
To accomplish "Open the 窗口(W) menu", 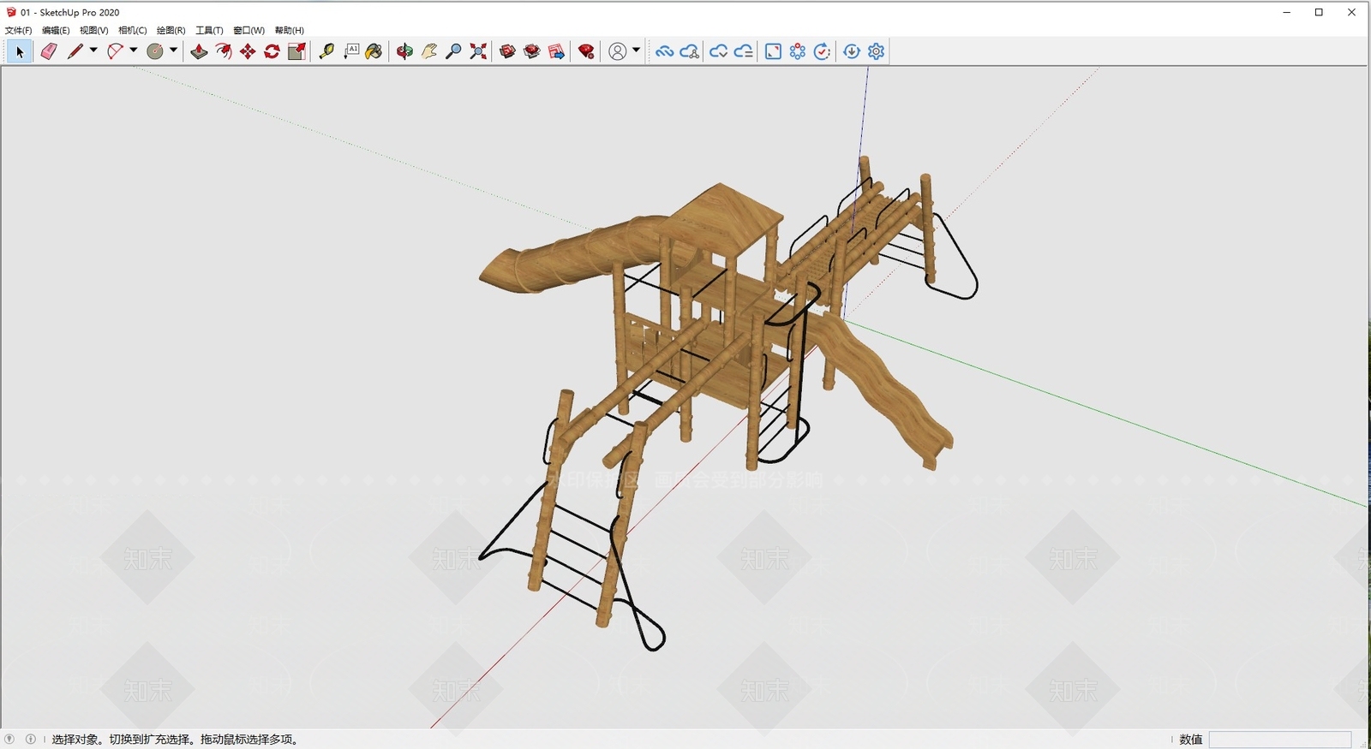I will pos(248,30).
